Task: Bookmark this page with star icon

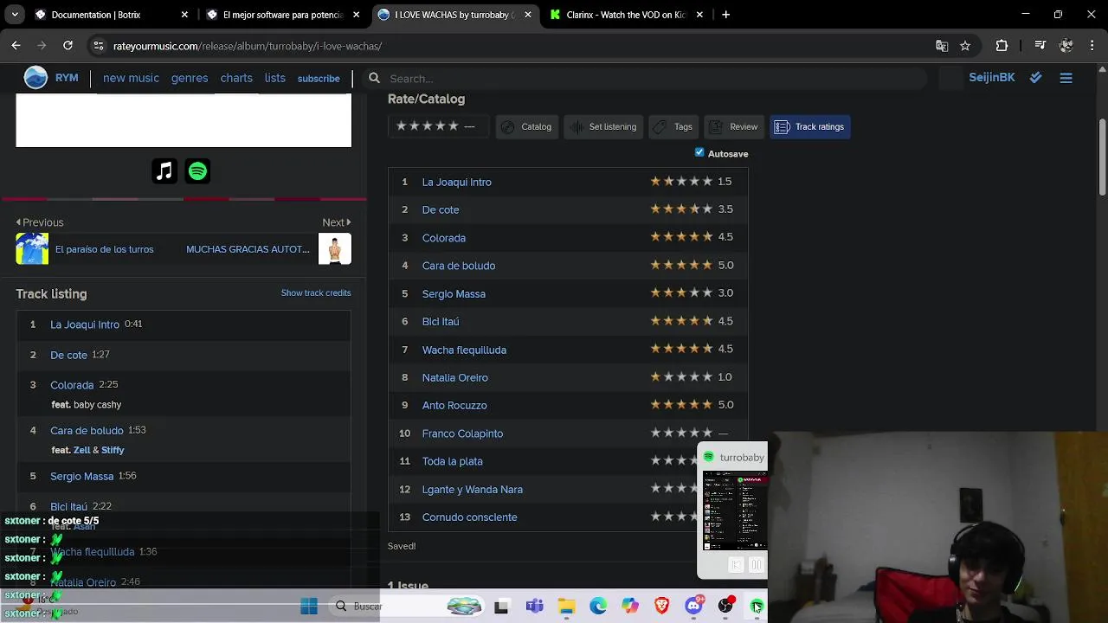Action: pos(965,46)
